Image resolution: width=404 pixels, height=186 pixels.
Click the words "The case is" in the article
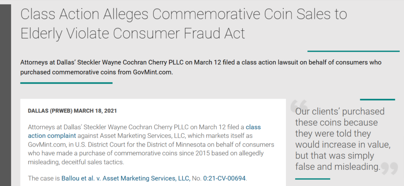coord(44,178)
